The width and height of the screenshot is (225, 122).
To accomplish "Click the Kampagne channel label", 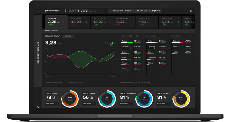I will (x=151, y=57).
